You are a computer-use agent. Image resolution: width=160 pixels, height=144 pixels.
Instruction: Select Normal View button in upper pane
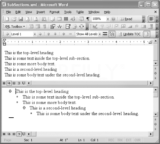4,83
